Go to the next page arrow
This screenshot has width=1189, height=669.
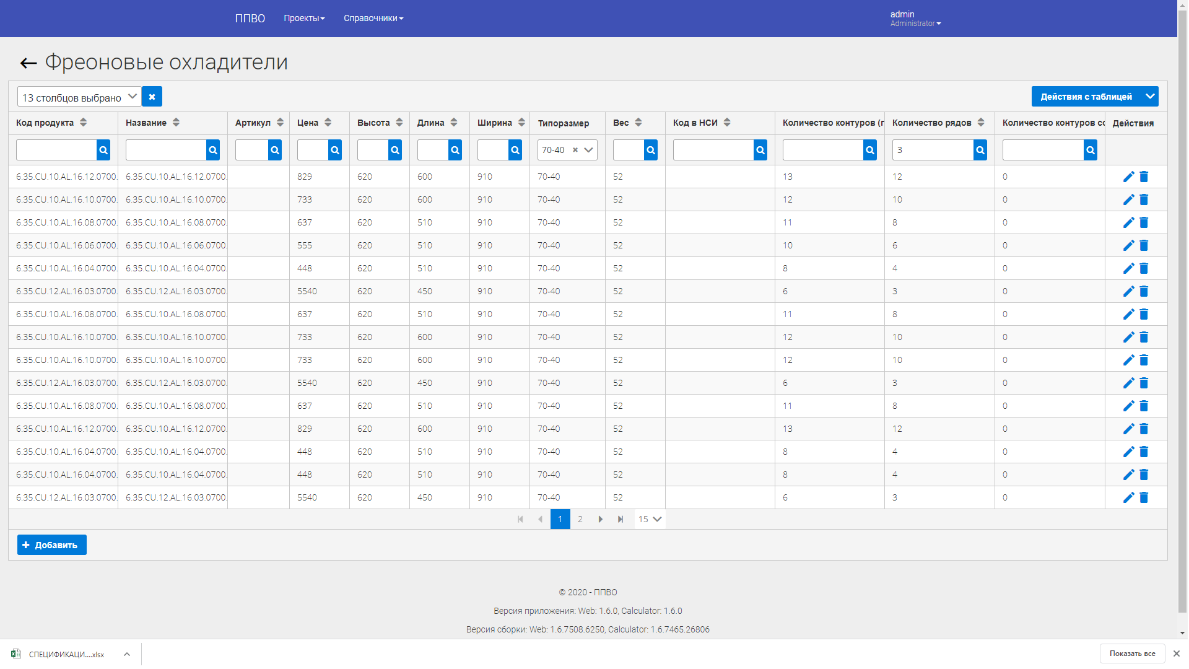click(x=600, y=519)
